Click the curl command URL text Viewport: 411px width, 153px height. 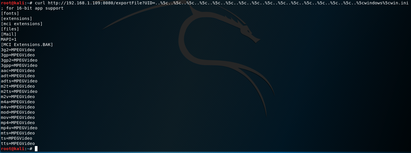click(228, 3)
